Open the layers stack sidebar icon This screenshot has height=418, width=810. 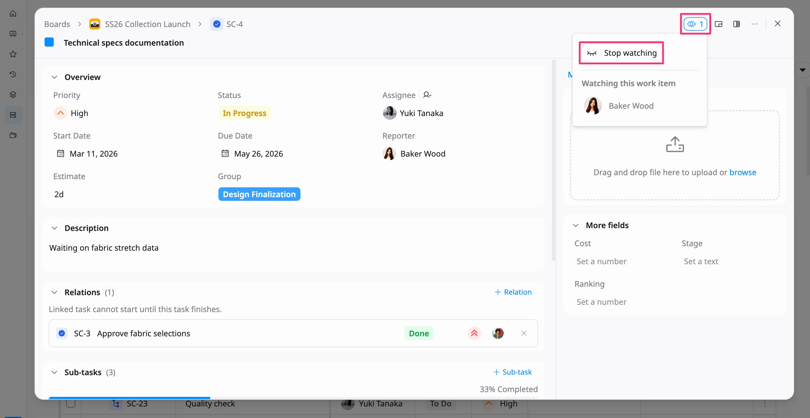(x=13, y=95)
